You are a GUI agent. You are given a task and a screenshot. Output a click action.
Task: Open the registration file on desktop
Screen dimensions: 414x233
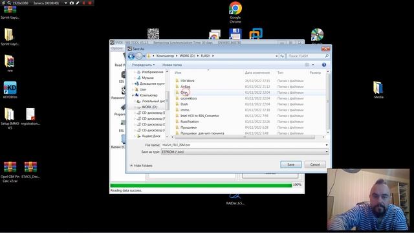tap(30, 116)
